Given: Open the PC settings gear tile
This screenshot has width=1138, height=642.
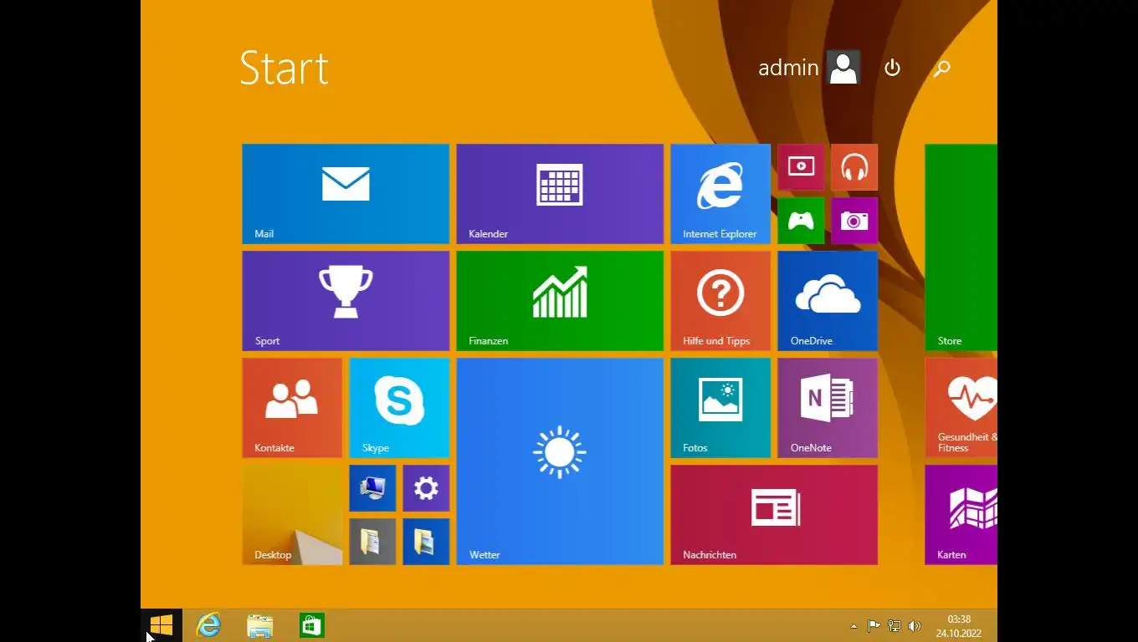Looking at the screenshot, I should pos(426,488).
